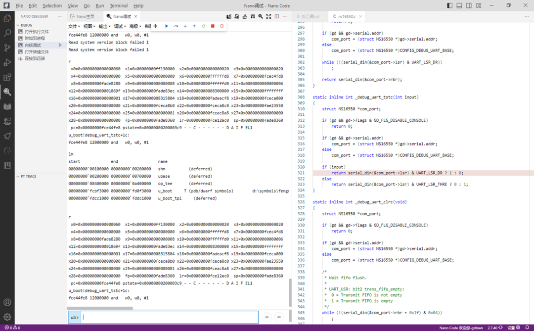Open the 调试 dropdown in debugger toolbar
The width and height of the screenshot is (534, 331).
120,26
